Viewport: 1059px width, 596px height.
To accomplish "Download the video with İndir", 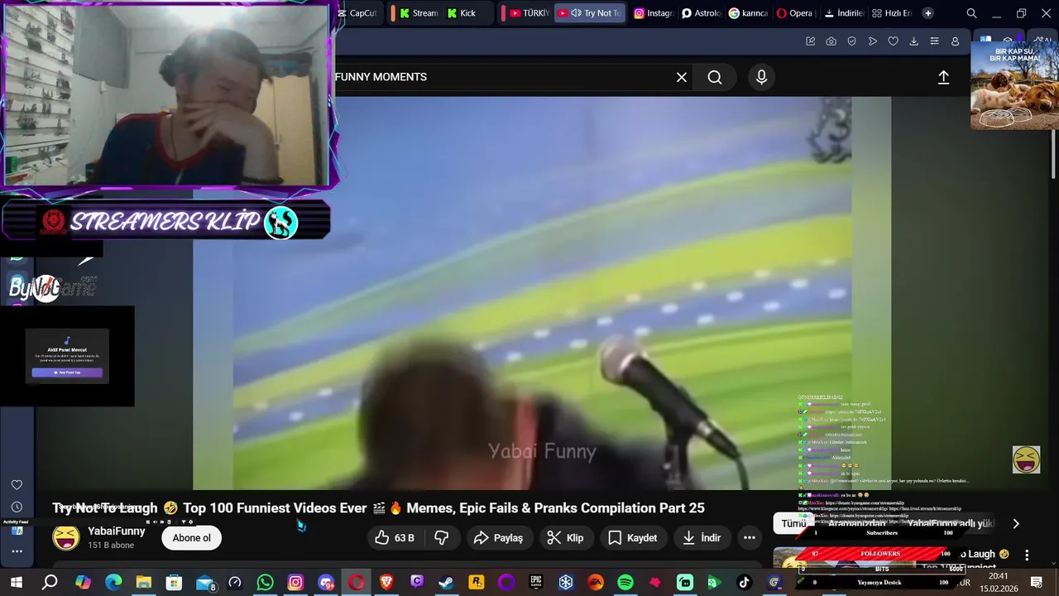I will tap(702, 538).
